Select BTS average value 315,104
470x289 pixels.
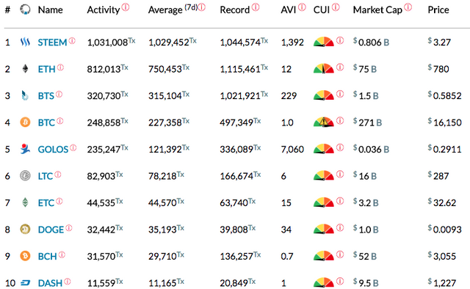coord(165,96)
